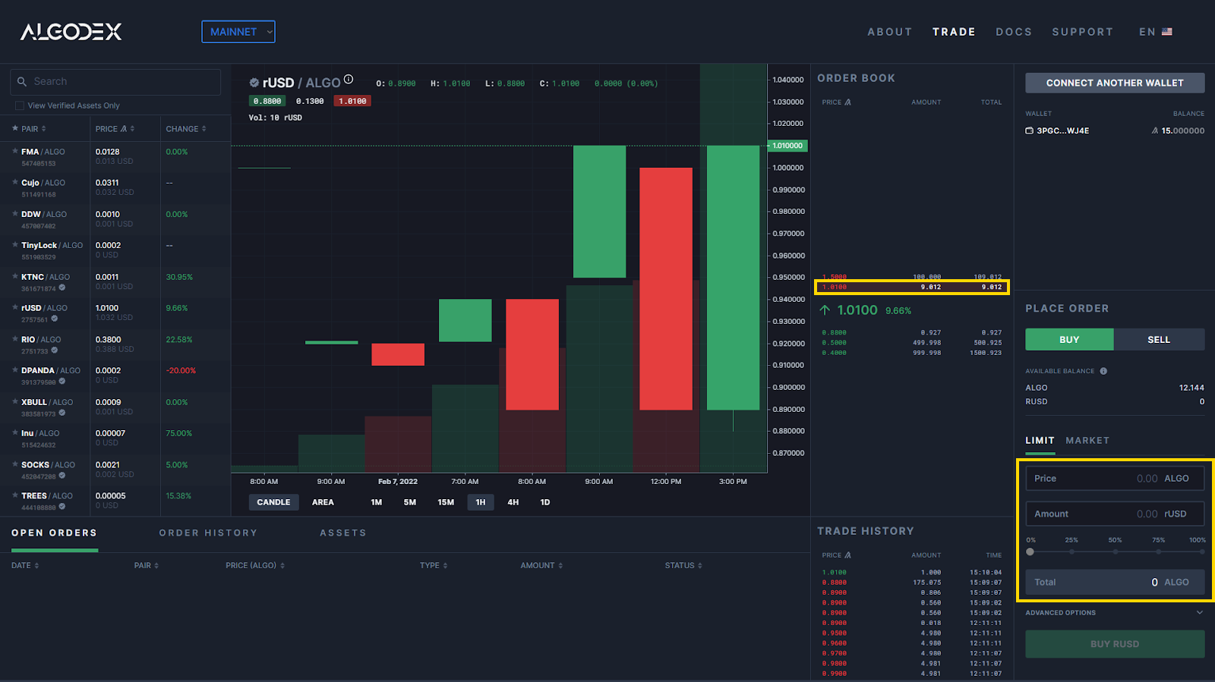Star the SOCKS/ALGO pair as favorite
The height and width of the screenshot is (682, 1215).
(15, 465)
